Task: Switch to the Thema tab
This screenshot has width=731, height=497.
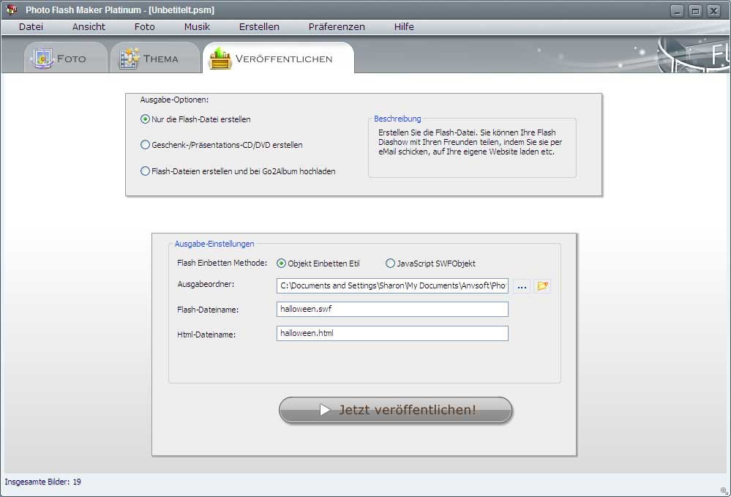Action: click(155, 58)
